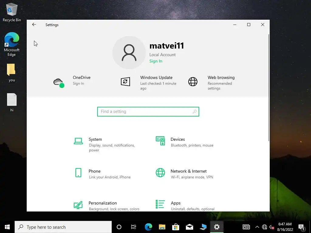This screenshot has width=311, height=233.
Task: Open the Windows Update label
Action: coord(156,77)
